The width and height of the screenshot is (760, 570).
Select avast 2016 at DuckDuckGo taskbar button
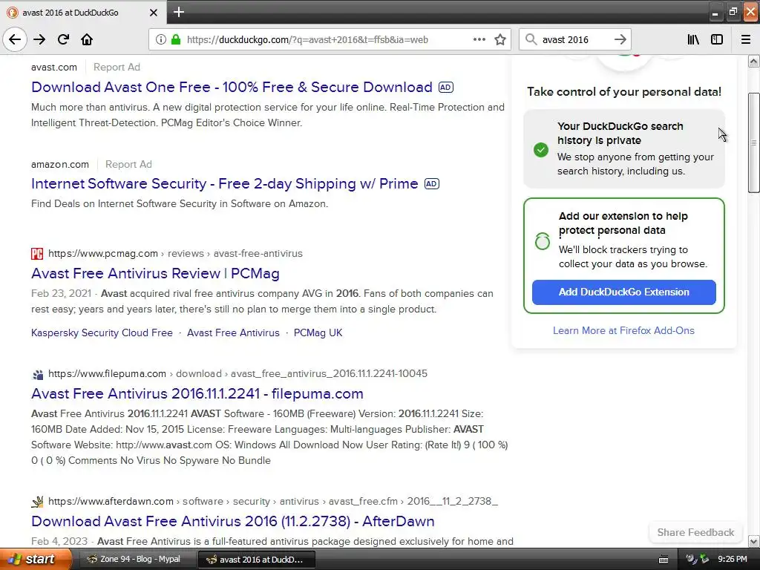pos(257,560)
